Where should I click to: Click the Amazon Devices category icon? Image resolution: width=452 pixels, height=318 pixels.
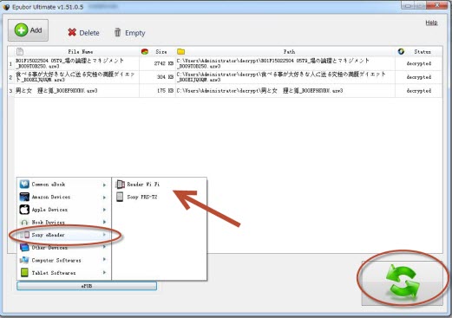tap(24, 197)
